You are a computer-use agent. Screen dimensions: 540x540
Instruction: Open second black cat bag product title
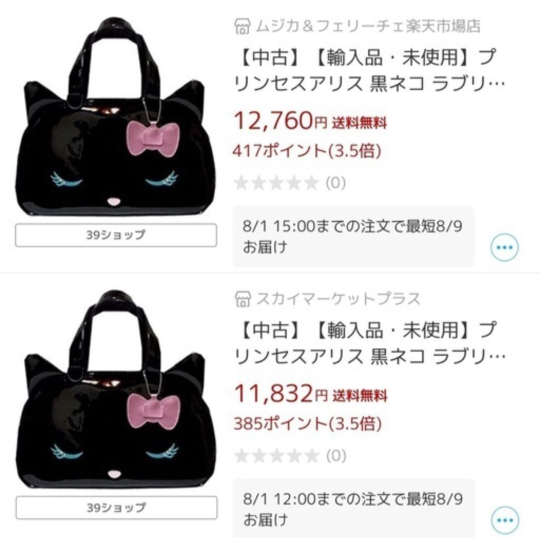click(369, 343)
